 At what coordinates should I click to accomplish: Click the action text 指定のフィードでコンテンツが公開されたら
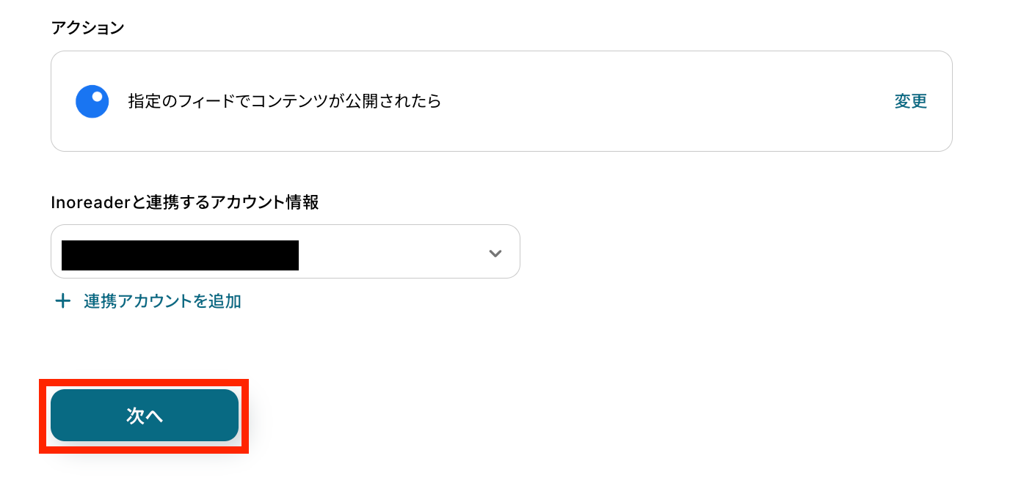point(285,101)
